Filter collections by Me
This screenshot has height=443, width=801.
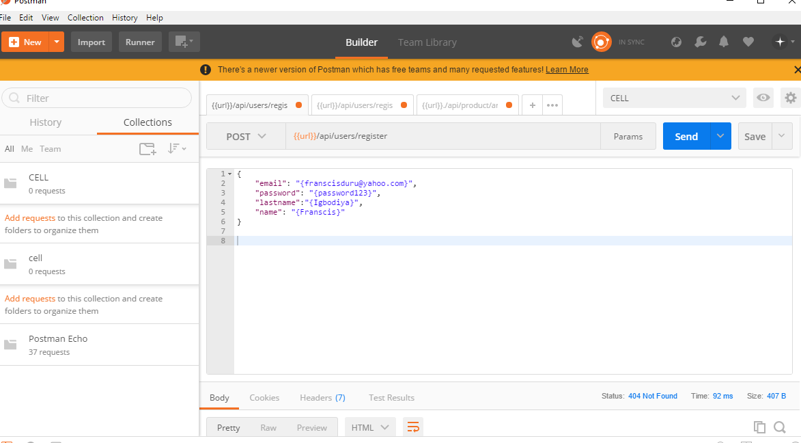coord(27,149)
